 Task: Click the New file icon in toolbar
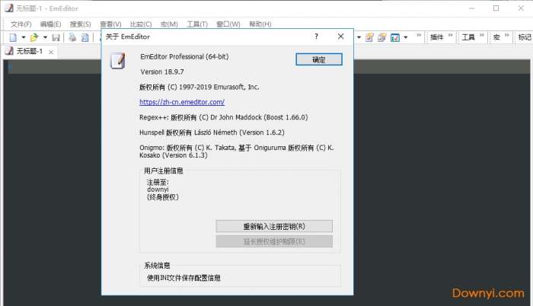click(13, 37)
